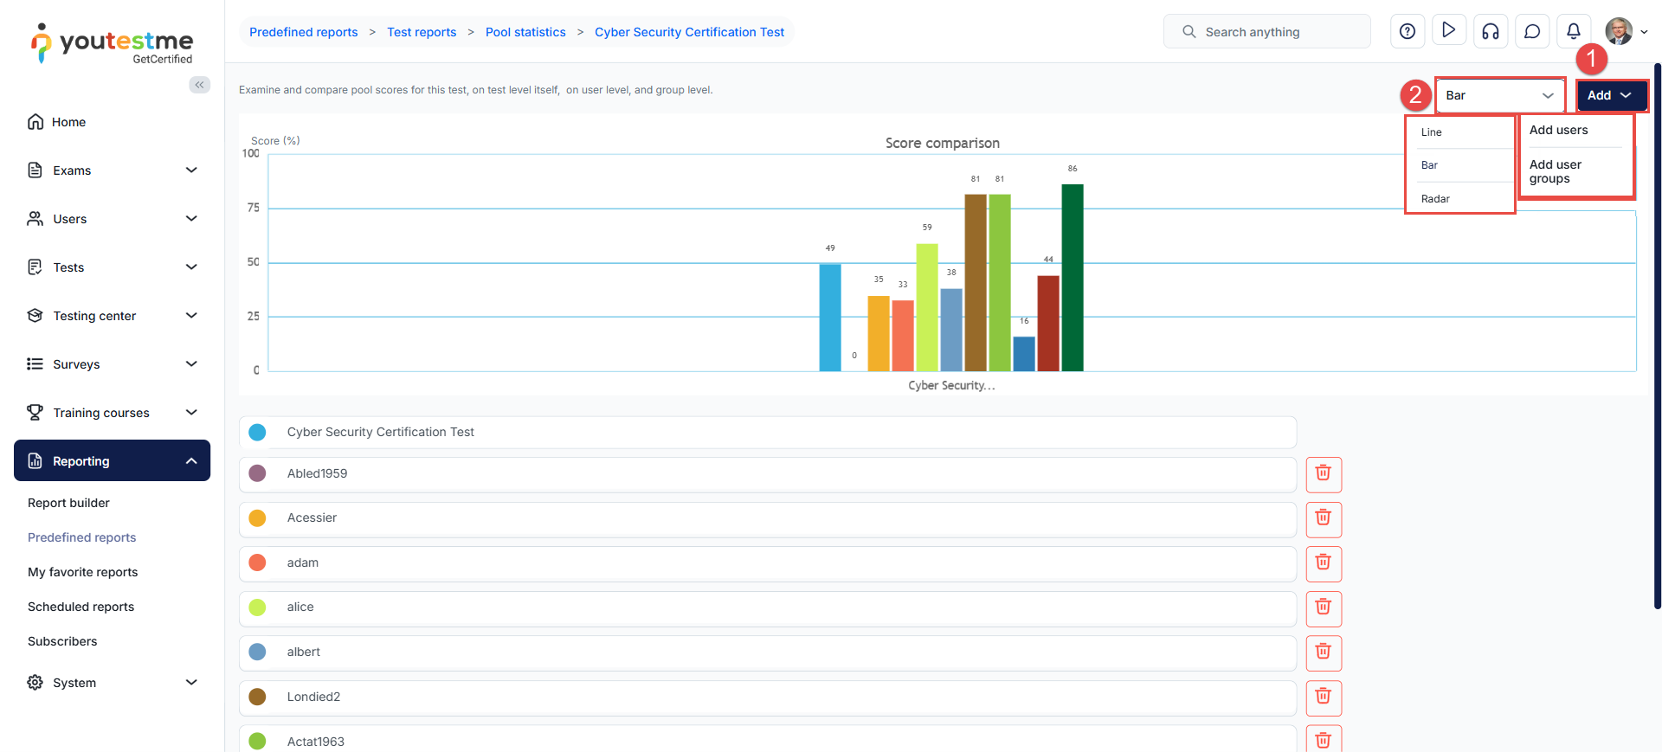Image resolution: width=1662 pixels, height=752 pixels.
Task: Remove alice with the trash icon
Action: 1323,607
